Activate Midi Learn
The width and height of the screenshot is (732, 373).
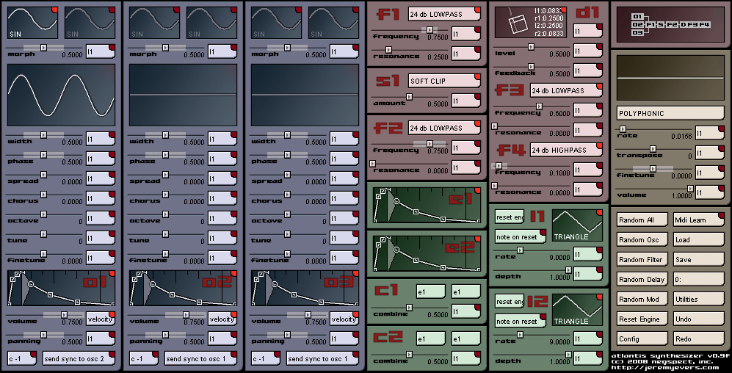tap(699, 220)
